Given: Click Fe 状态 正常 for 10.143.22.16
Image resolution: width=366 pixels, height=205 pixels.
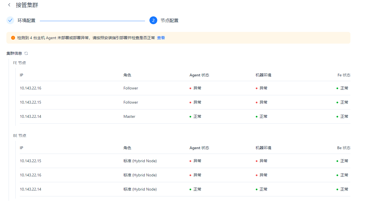Looking at the screenshot, I should (x=342, y=88).
